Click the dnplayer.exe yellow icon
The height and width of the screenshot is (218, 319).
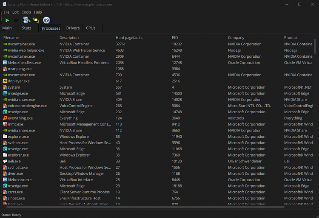[x=5, y=81]
